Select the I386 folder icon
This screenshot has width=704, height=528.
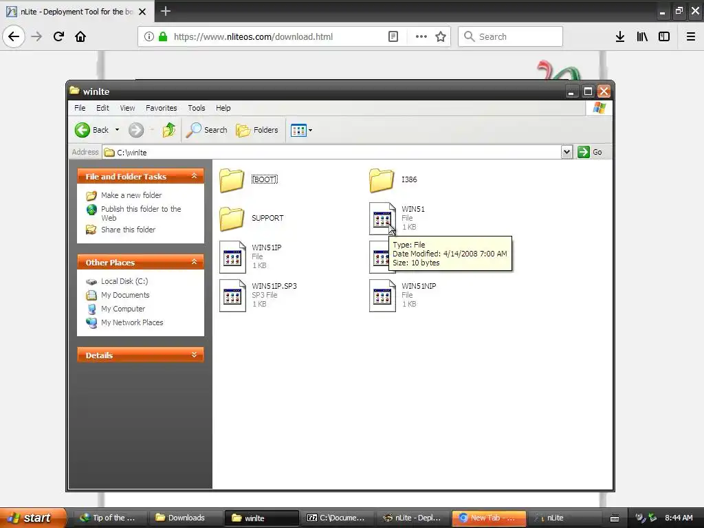[382, 180]
